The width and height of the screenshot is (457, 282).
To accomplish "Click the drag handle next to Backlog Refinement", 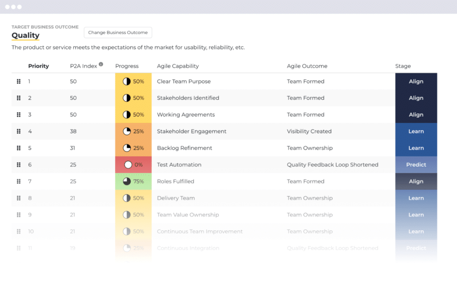I will coord(18,148).
